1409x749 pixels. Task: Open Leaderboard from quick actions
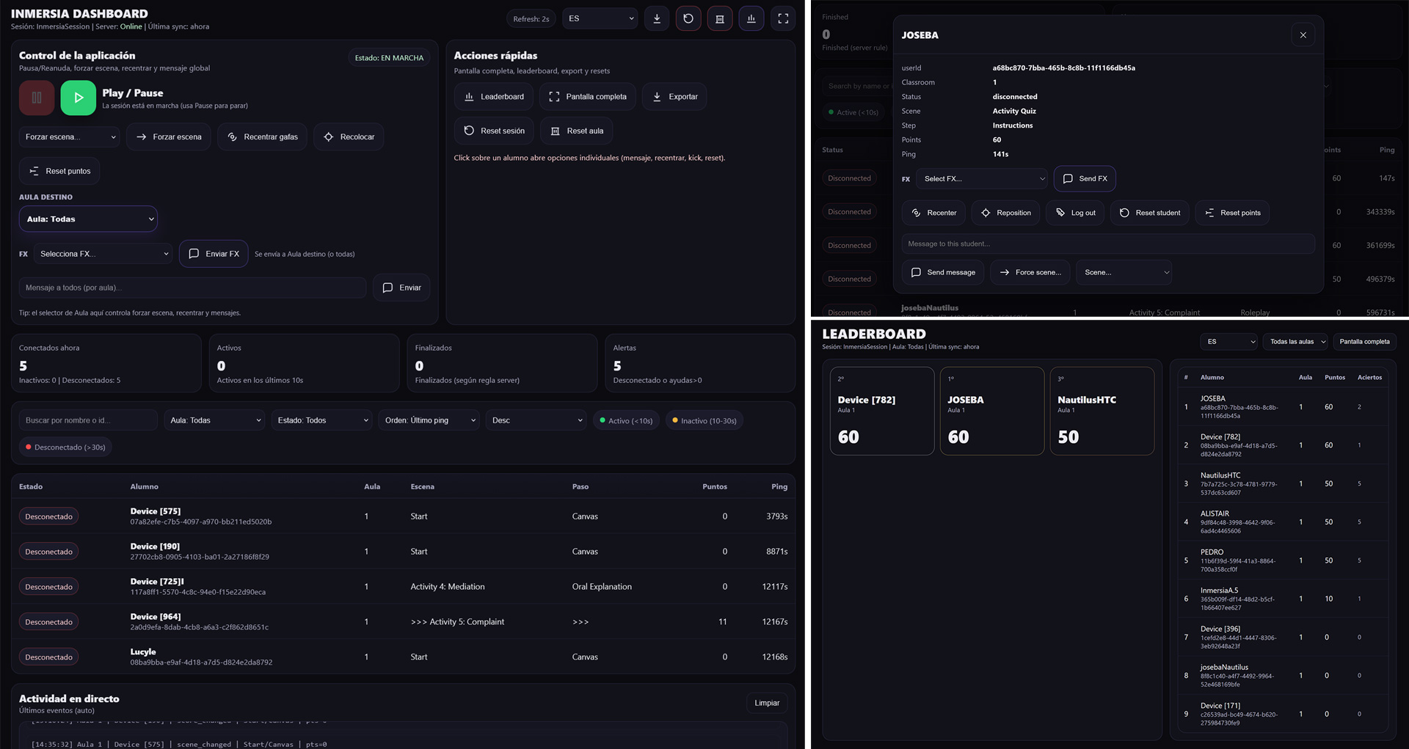pos(494,97)
